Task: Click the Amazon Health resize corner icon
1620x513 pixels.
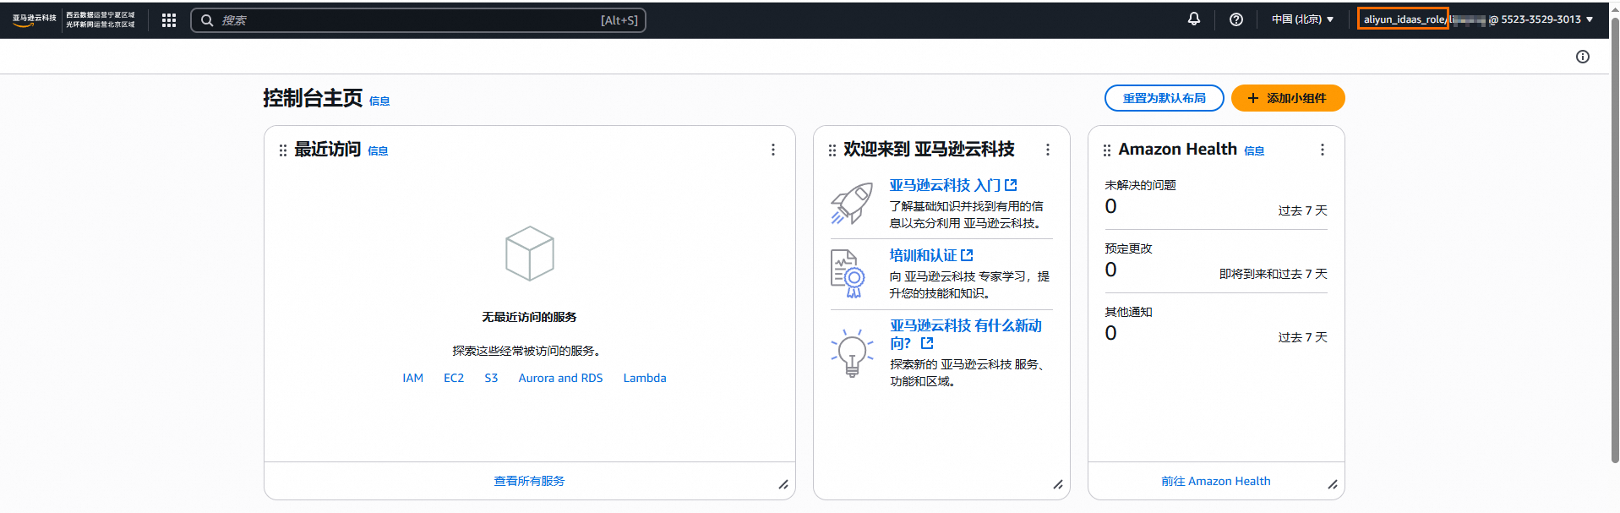Action: (x=1333, y=484)
